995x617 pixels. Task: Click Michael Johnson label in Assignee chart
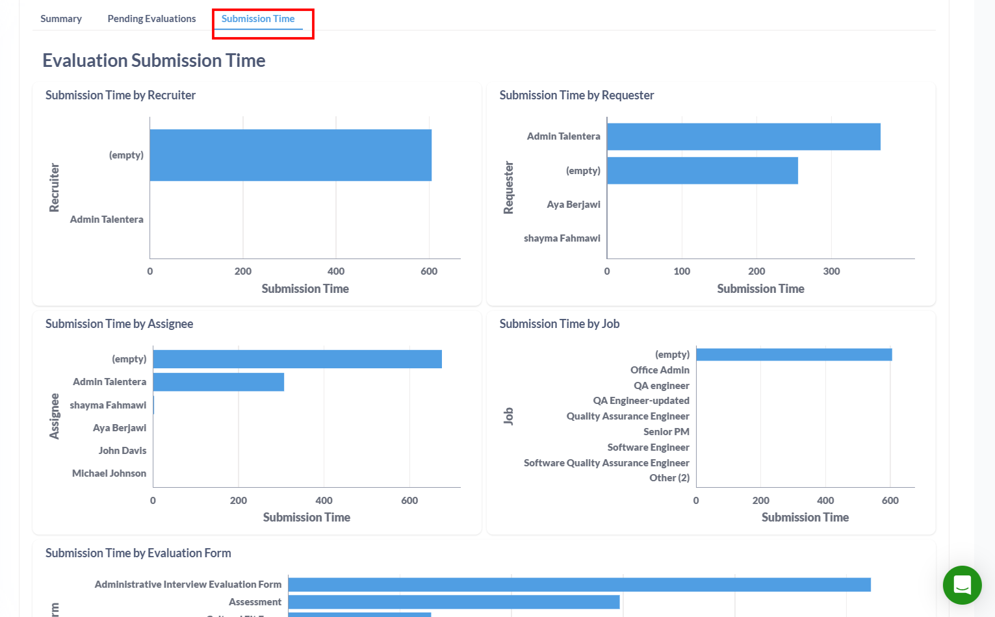(109, 473)
